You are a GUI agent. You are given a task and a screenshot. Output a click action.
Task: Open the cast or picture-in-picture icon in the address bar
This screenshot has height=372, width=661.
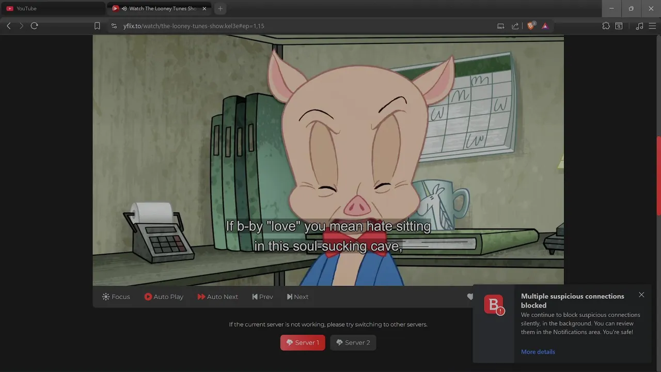click(x=500, y=26)
